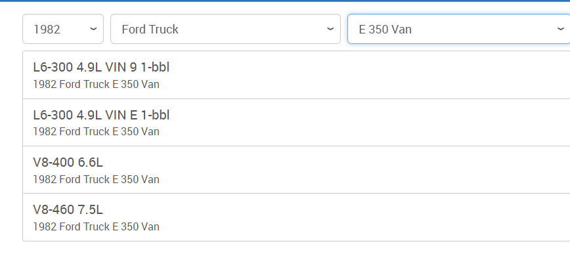Viewport: 570px width, 275px height.
Task: Click the subtitle under V8-400 6.6L entry
Action: (96, 179)
